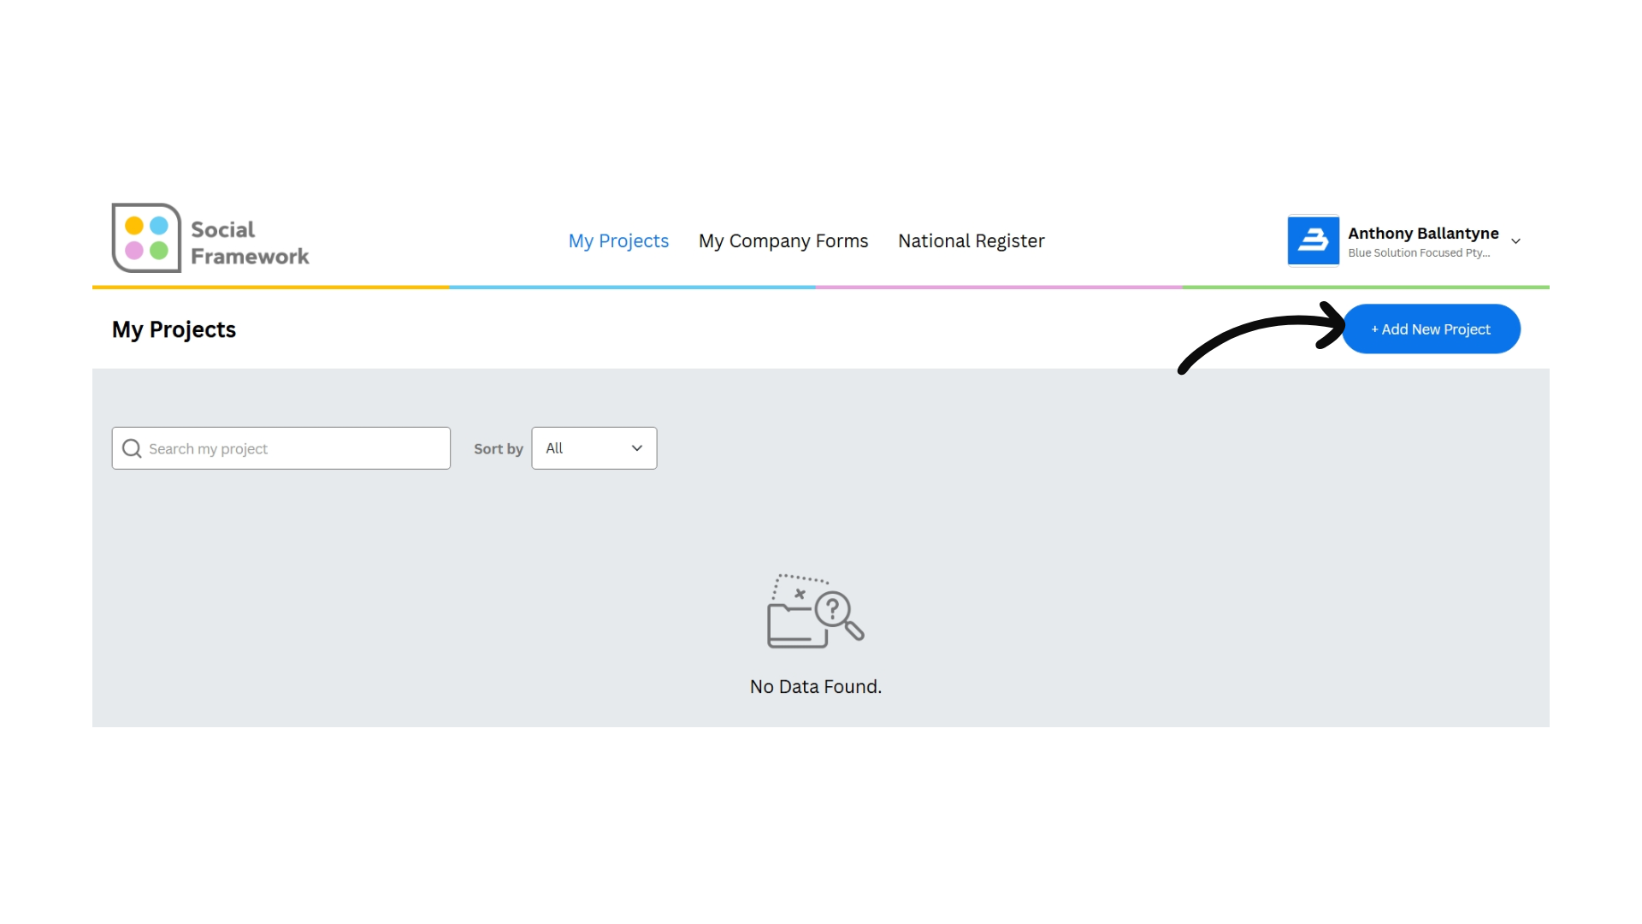Screen dimensions: 1642x924
Task: Click the Social Framework logo
Action: pyautogui.click(x=210, y=238)
